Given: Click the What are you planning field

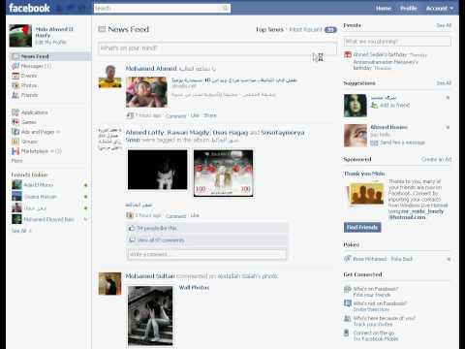Looking at the screenshot, I should click(x=397, y=42).
